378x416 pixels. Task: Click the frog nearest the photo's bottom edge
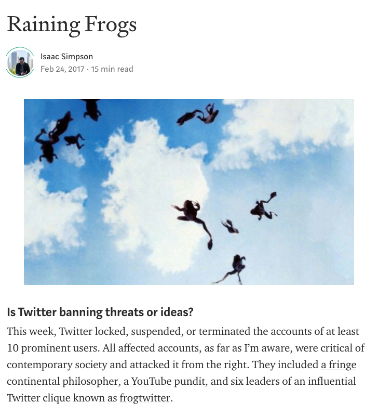(235, 268)
